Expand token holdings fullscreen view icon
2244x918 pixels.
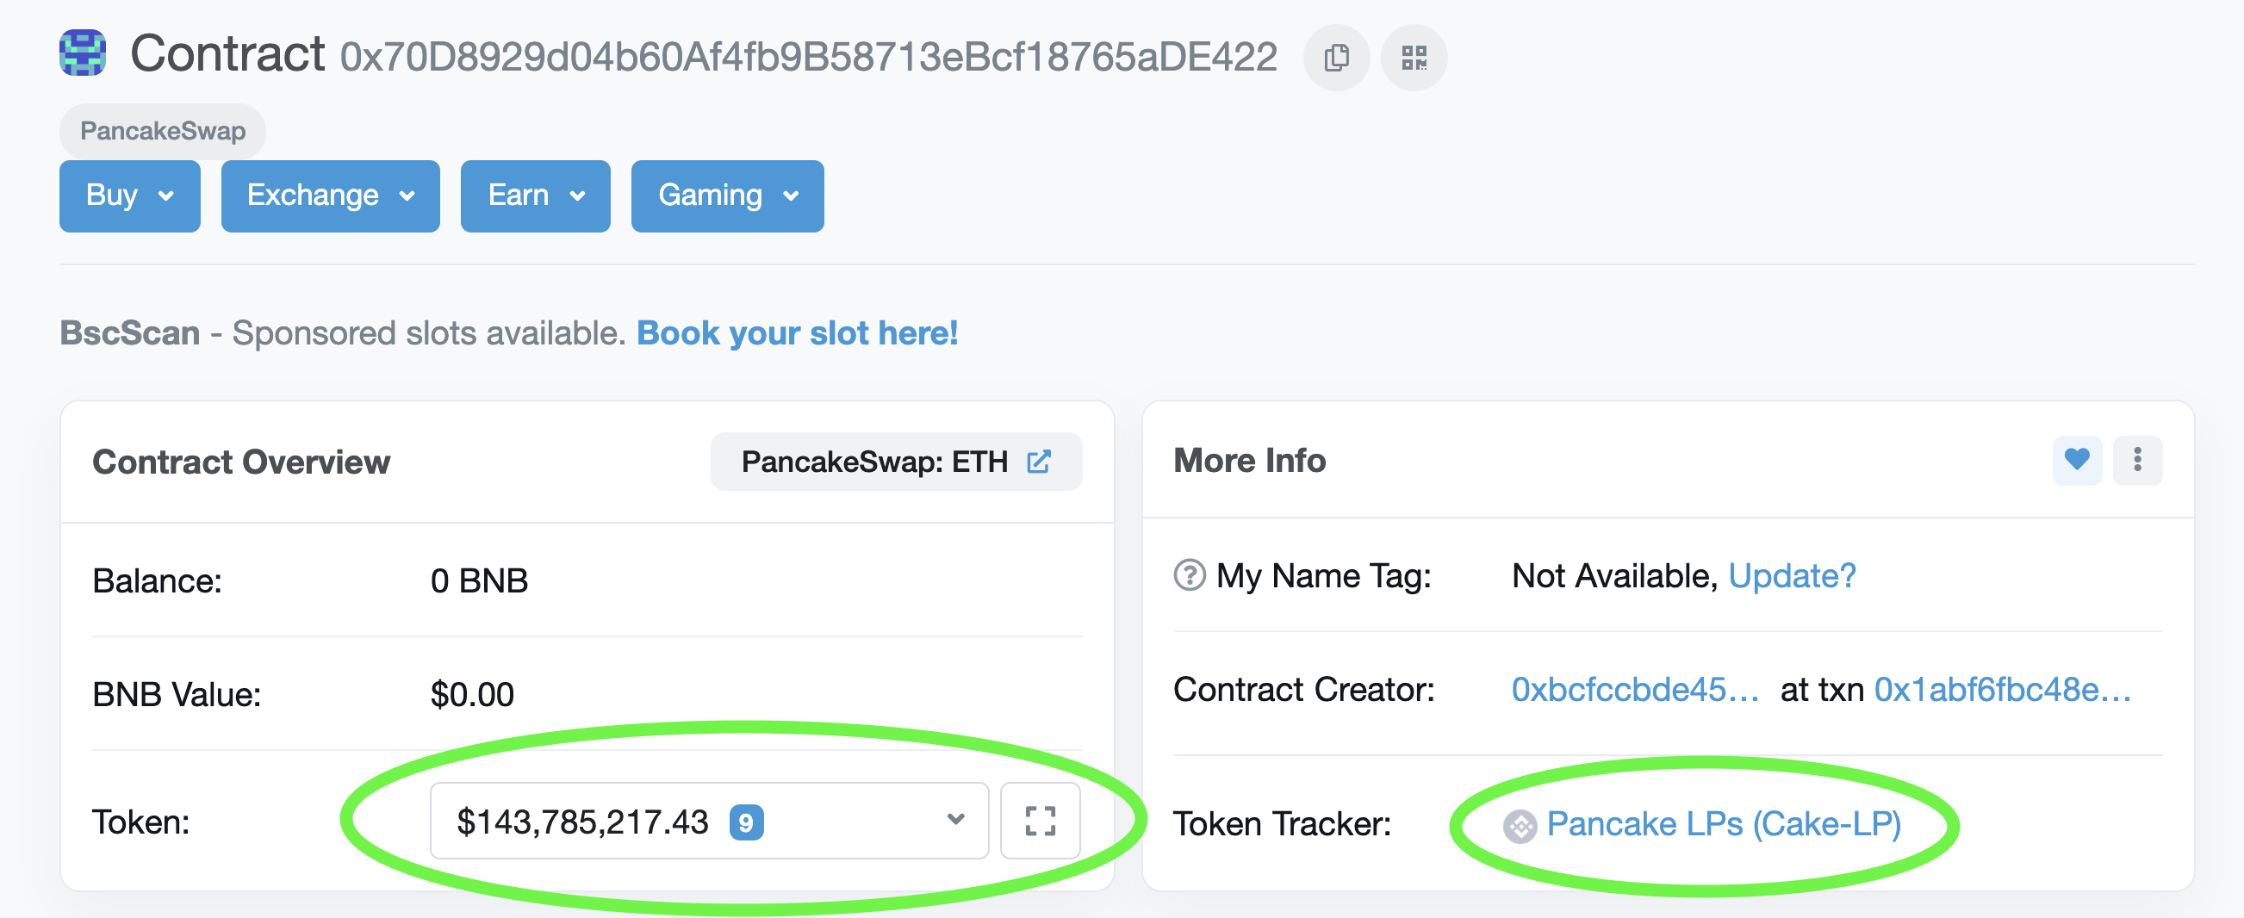coord(1040,821)
